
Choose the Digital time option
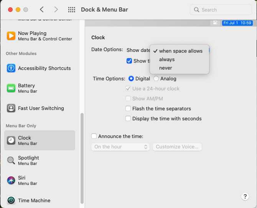[131, 78]
